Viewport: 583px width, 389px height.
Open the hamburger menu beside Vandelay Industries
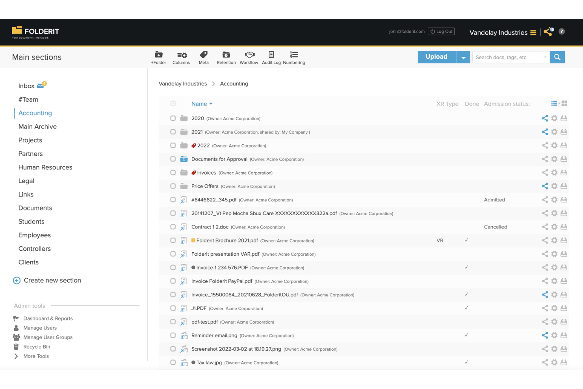coord(534,32)
